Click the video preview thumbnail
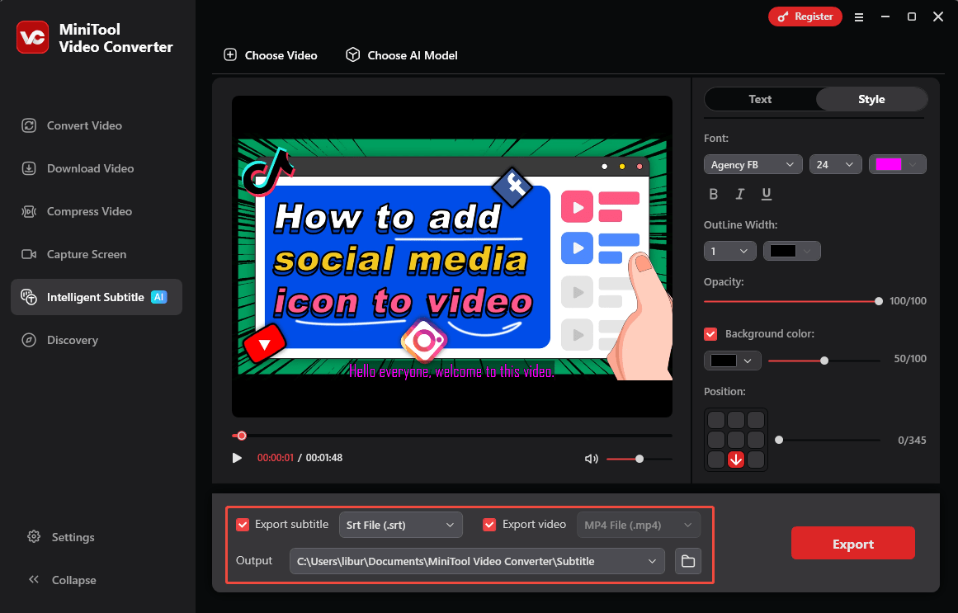This screenshot has width=958, height=613. (452, 257)
